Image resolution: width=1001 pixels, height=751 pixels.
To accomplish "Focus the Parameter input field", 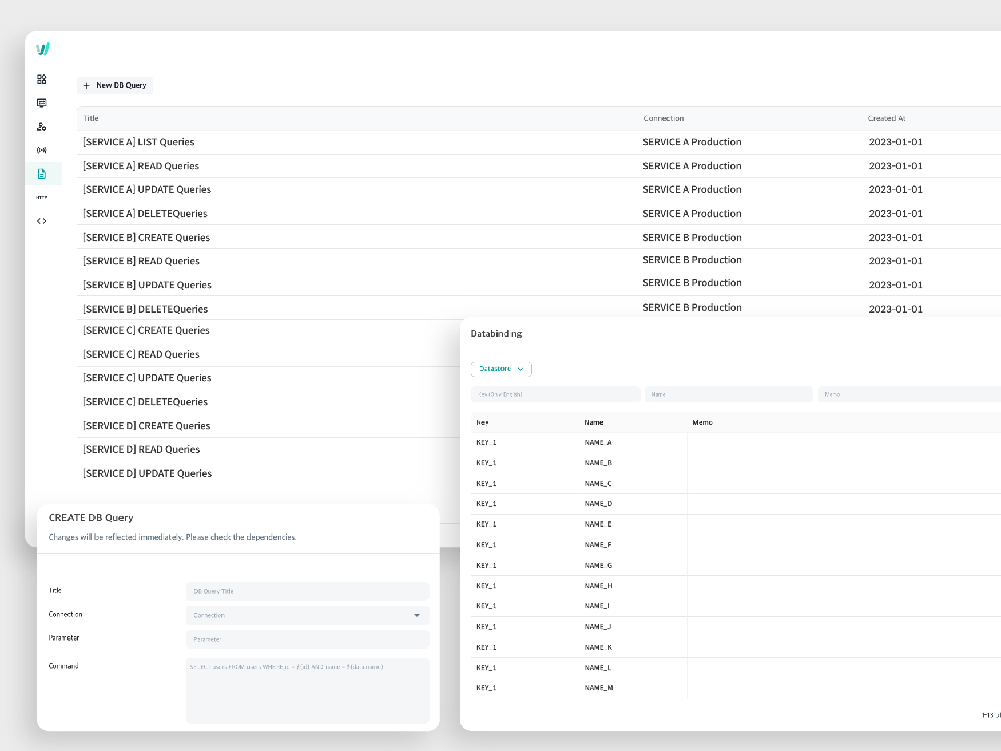I will point(307,639).
